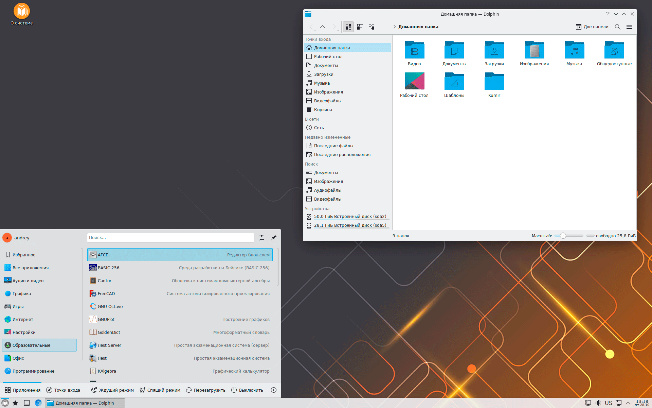Switch Dolphin to compact view mode

(x=360, y=27)
